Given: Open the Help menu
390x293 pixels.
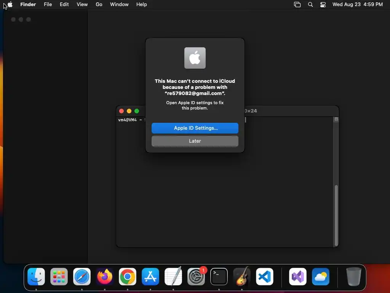Looking at the screenshot, I should (142, 5).
